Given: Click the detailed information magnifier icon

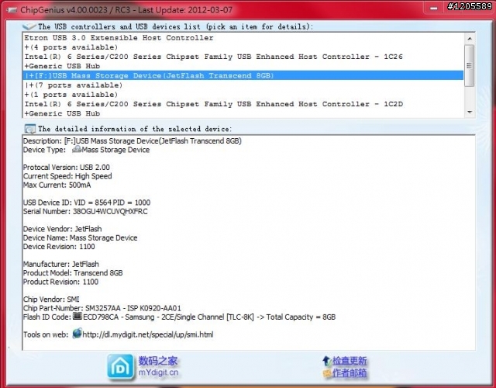Looking at the screenshot, I should coord(30,129).
